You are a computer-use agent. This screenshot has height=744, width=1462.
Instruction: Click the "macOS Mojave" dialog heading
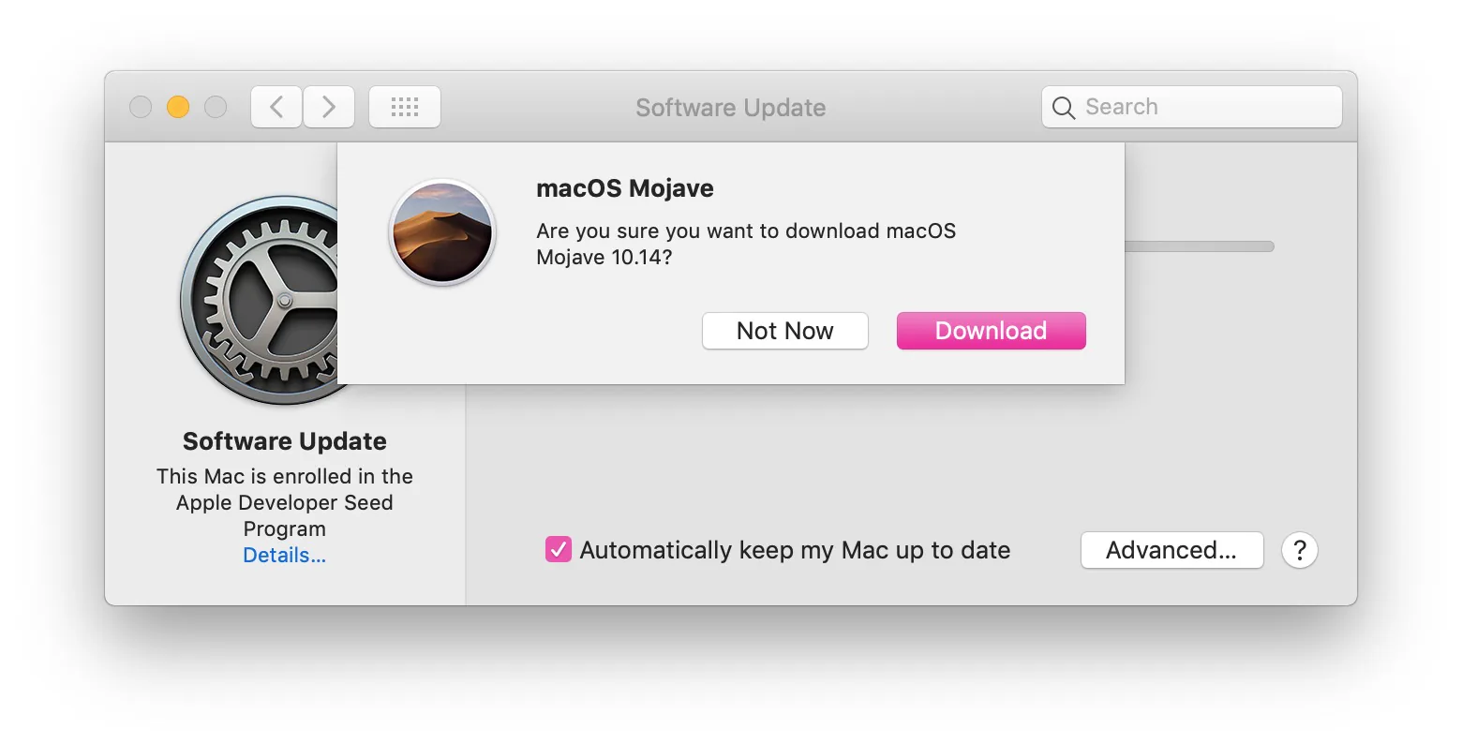tap(625, 188)
